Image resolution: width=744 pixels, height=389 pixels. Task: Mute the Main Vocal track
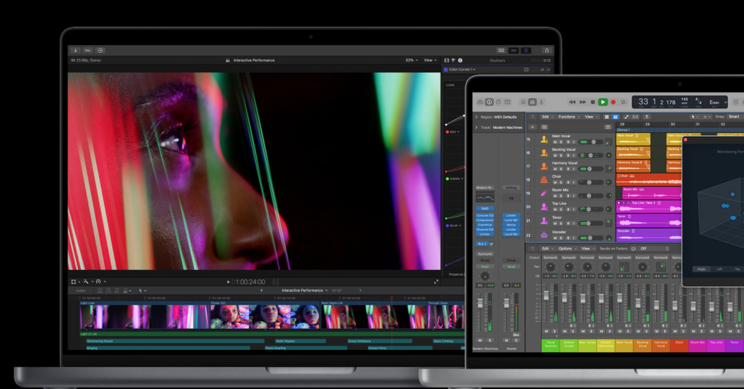click(x=555, y=142)
